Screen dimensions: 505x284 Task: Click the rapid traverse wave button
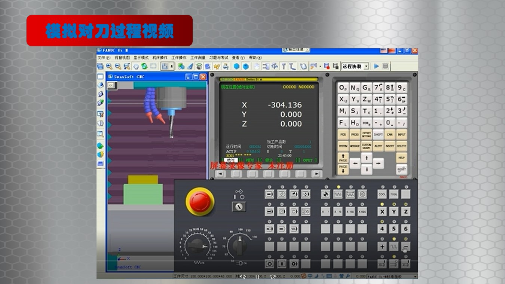coord(394,247)
